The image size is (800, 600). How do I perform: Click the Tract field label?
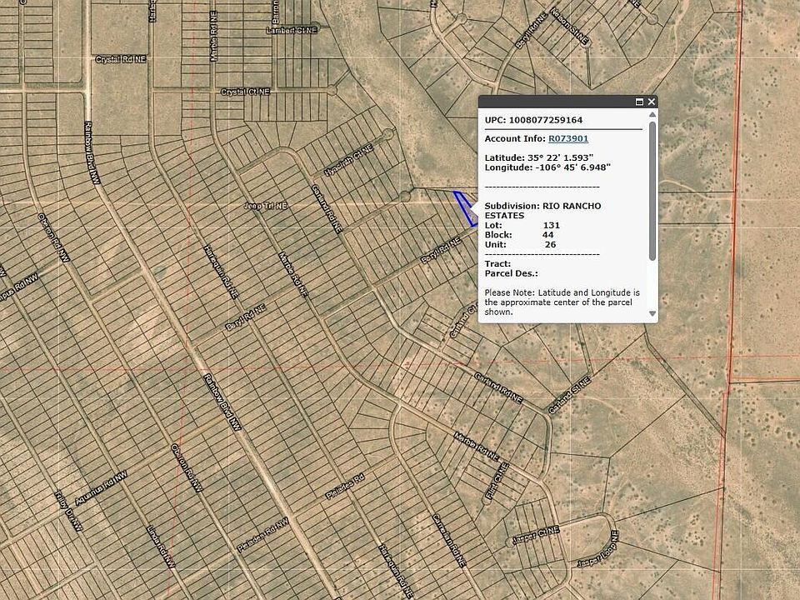click(x=498, y=264)
